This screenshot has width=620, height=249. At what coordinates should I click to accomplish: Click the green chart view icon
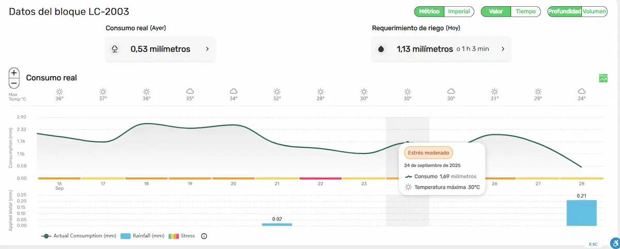pos(603,78)
